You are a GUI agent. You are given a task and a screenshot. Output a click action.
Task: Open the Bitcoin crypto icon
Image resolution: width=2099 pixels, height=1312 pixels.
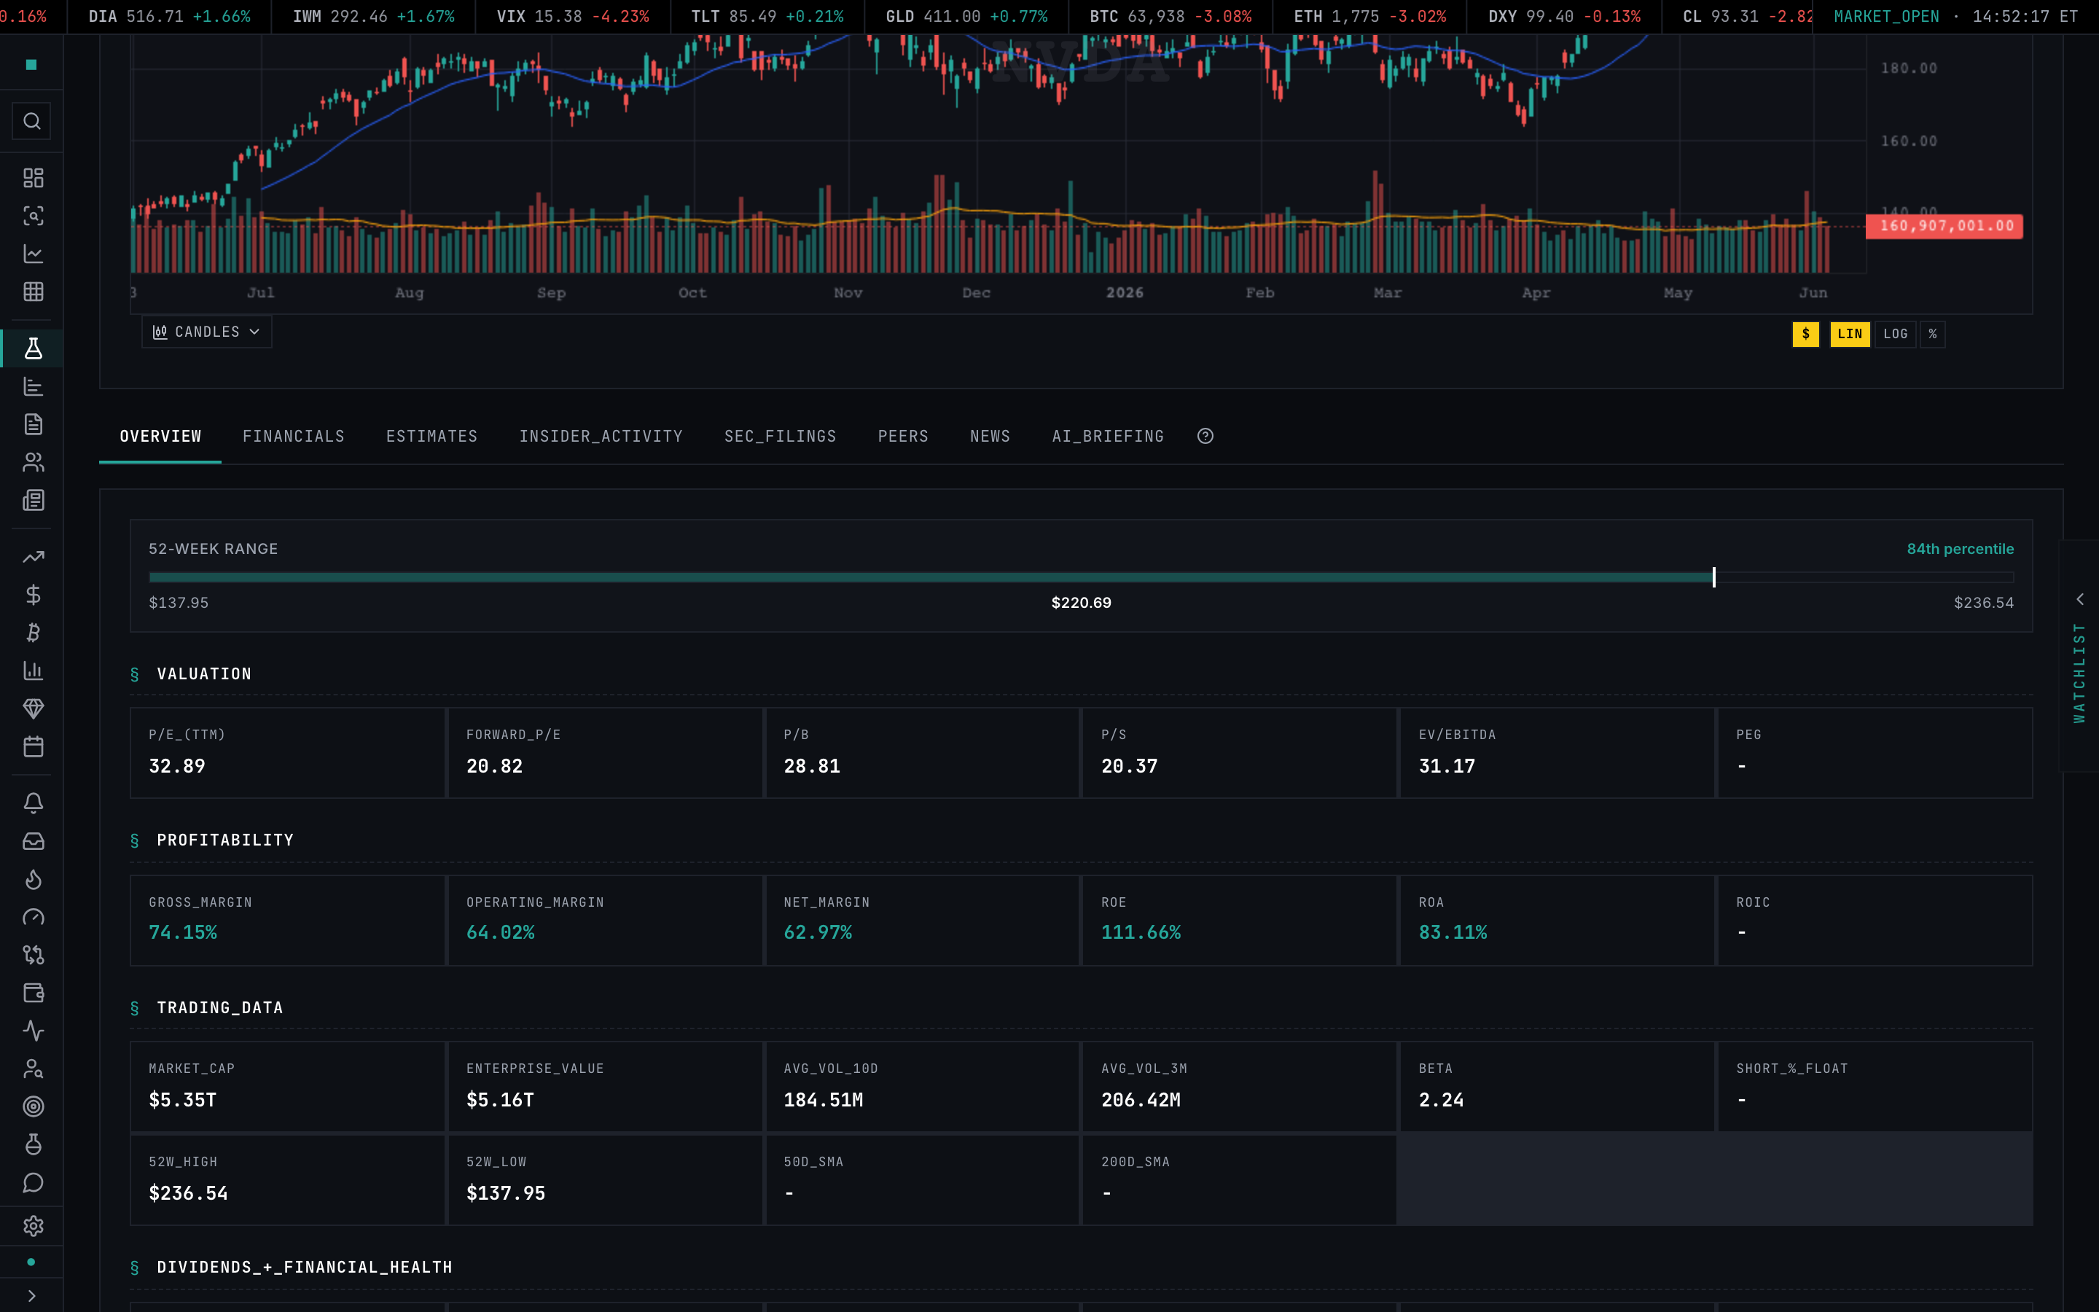(33, 633)
